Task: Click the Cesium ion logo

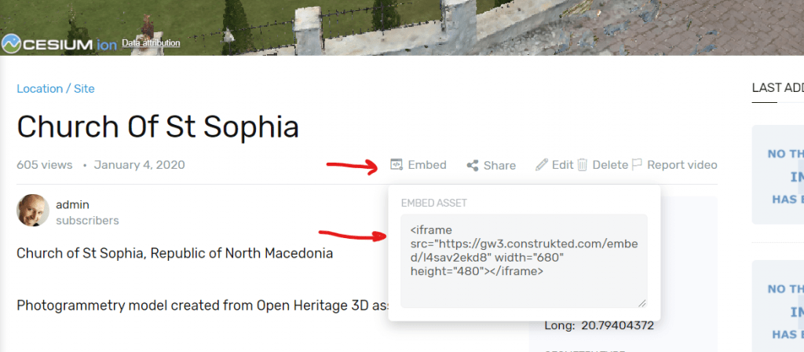Action: [59, 44]
